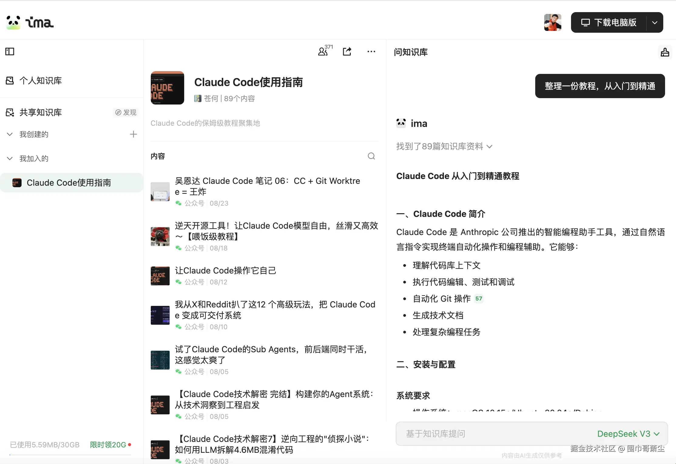Check the 5.59MB/30GB storage usage indicator
This screenshot has height=464, width=676.
[x=44, y=445]
